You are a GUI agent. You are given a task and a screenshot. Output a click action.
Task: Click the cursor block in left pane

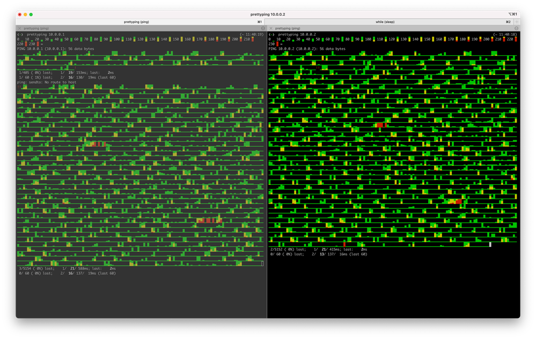pyautogui.click(x=262, y=263)
